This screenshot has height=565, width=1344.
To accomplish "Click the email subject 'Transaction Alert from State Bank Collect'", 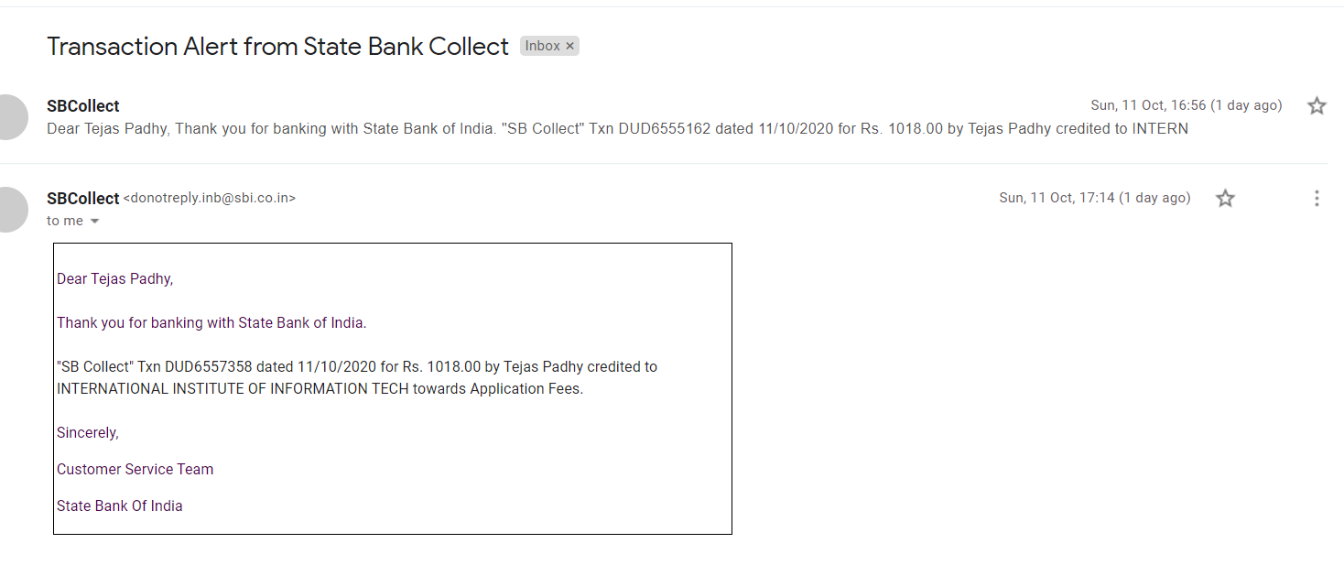I will [x=277, y=47].
